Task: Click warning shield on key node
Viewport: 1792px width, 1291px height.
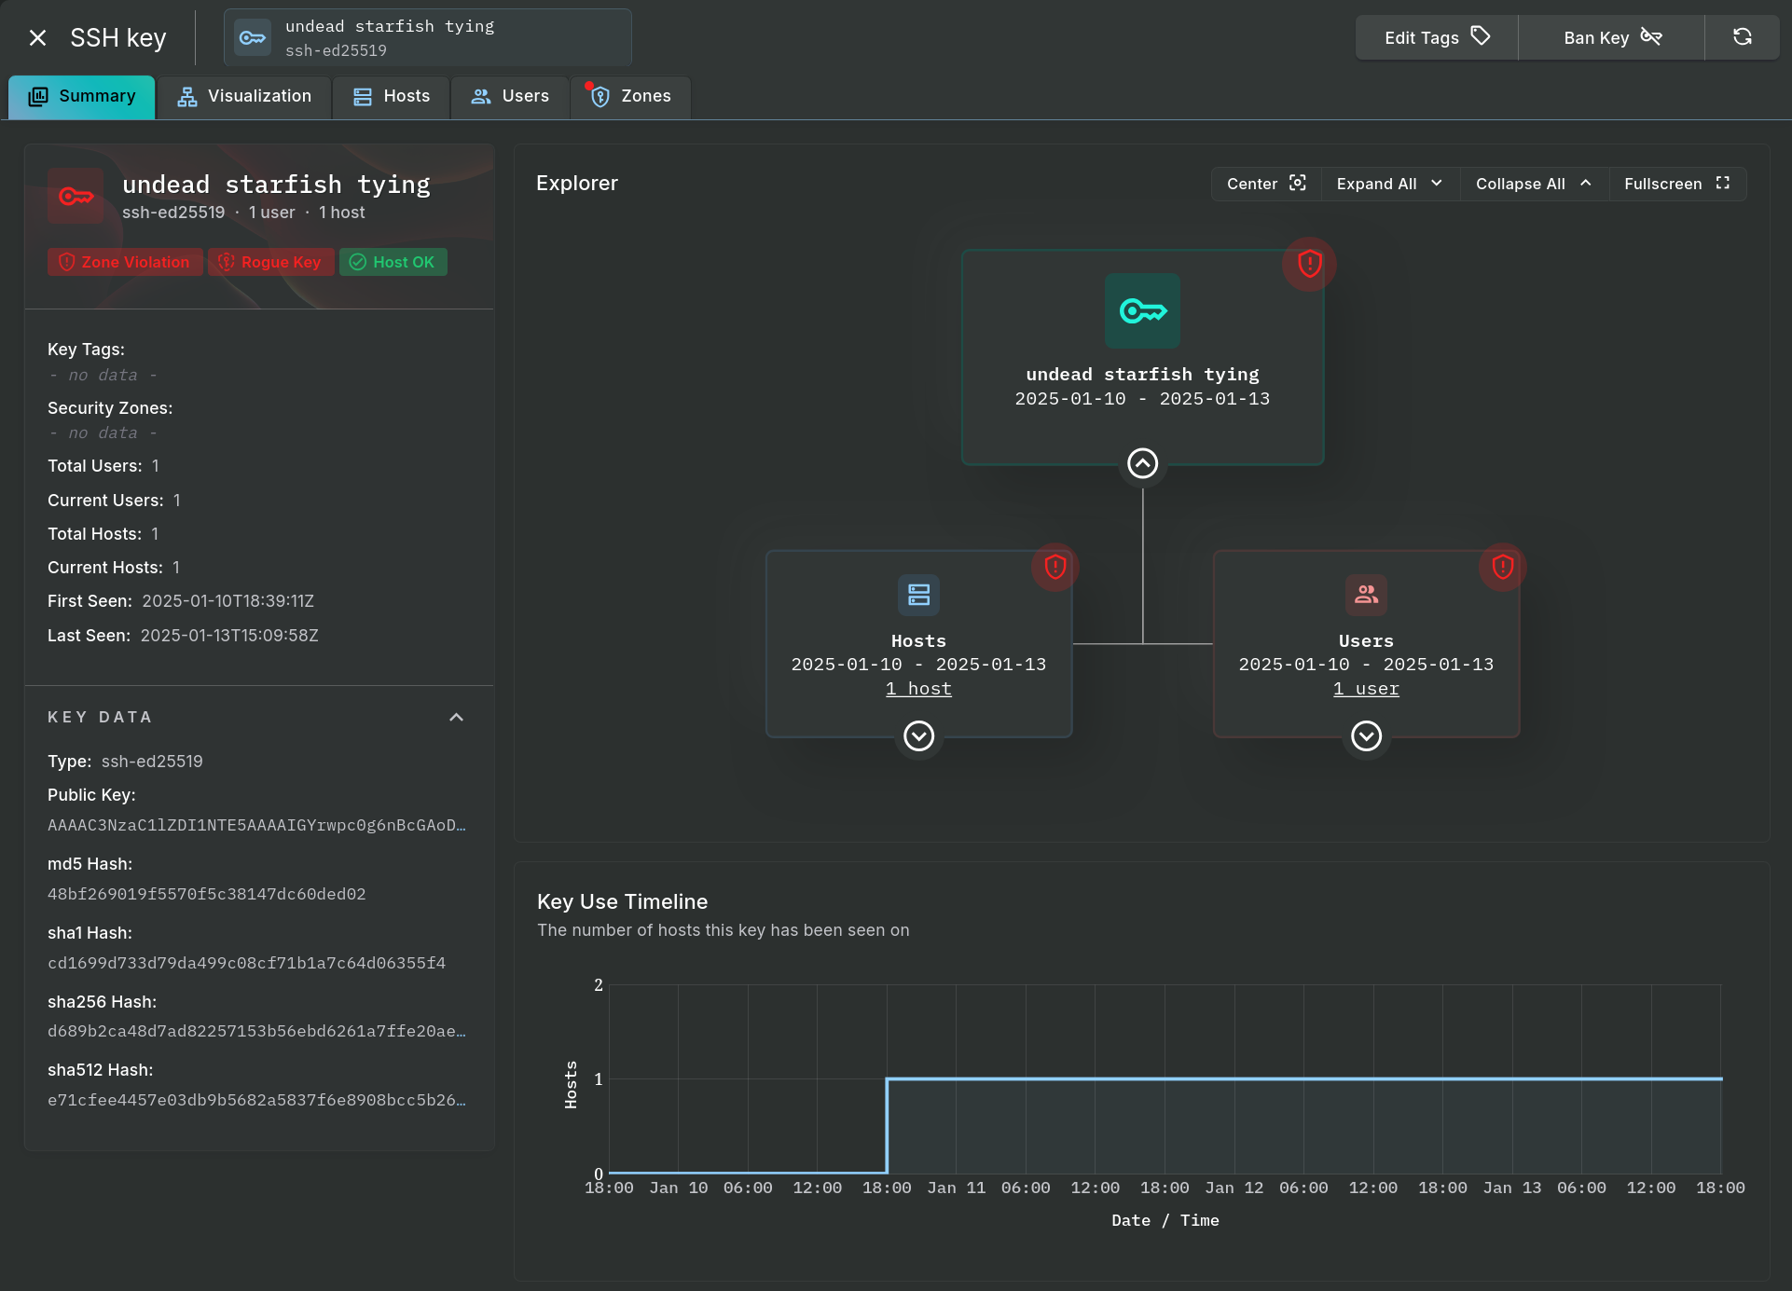Action: point(1310,264)
